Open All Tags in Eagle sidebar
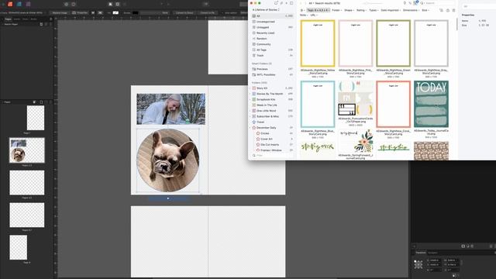This screenshot has height=279, width=496. (x=272, y=50)
